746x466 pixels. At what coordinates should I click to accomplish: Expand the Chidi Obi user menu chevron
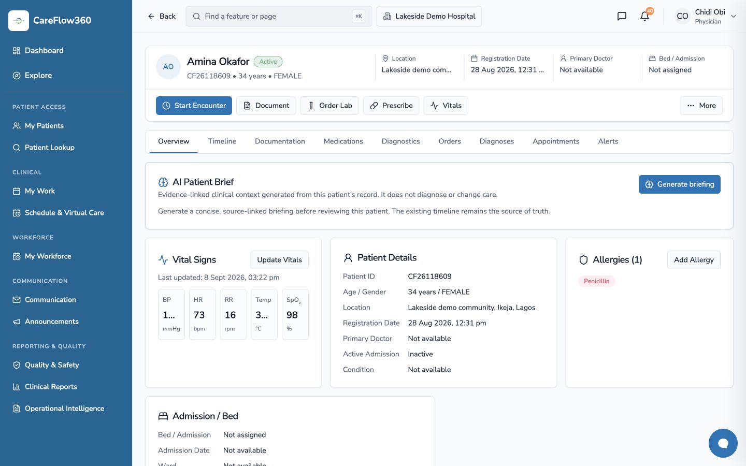(x=734, y=17)
